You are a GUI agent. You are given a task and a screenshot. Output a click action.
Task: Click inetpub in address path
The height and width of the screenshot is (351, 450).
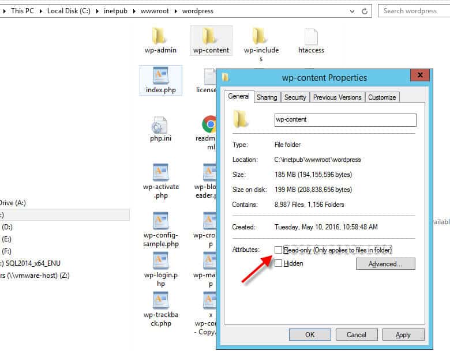[x=115, y=11]
